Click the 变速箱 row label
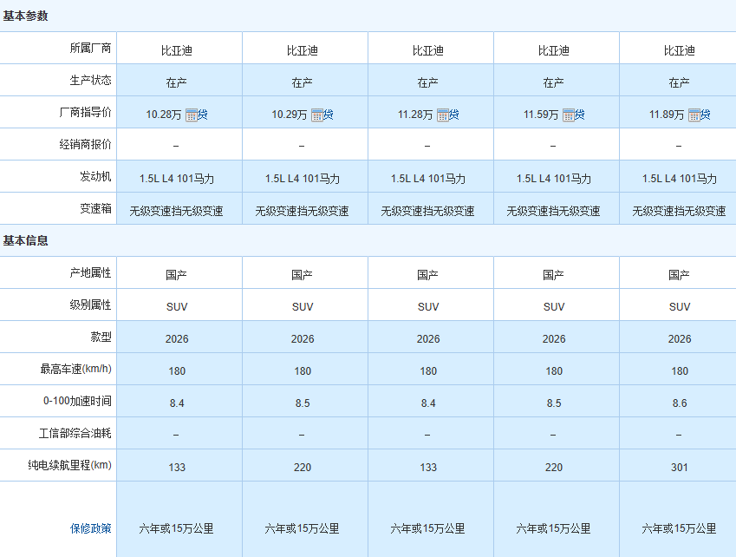 pos(95,208)
